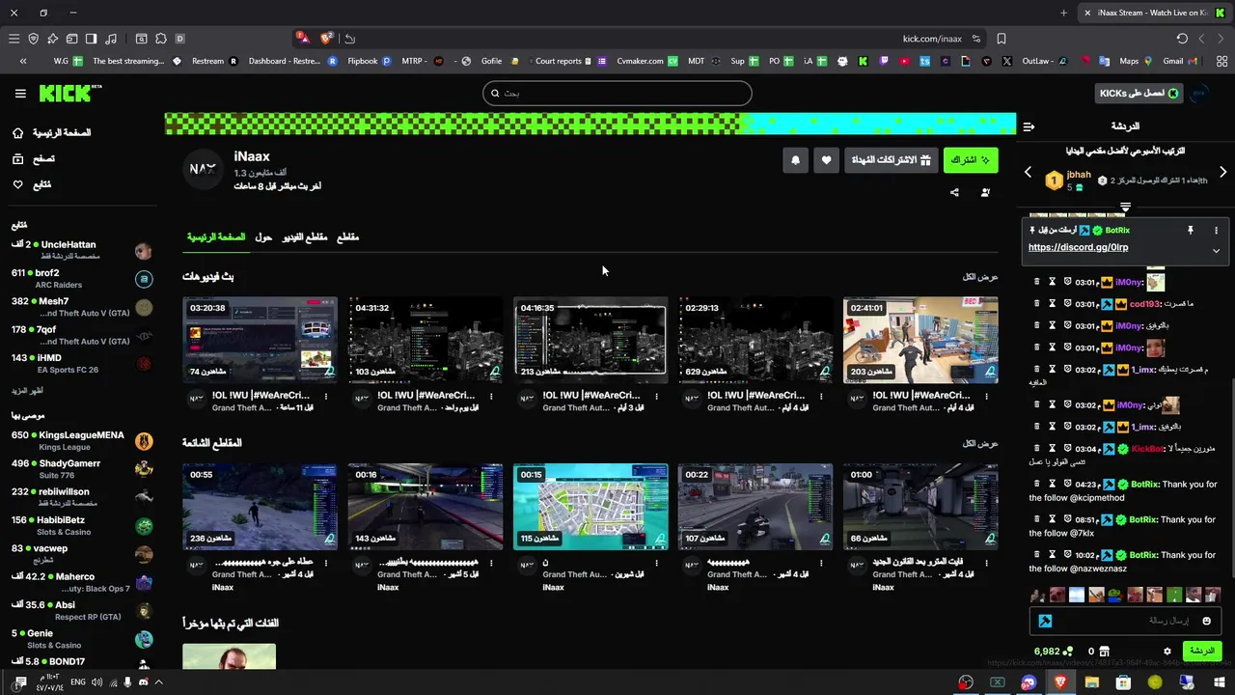Select the Home tab on channel
Image resolution: width=1235 pixels, height=695 pixels.
click(x=216, y=237)
